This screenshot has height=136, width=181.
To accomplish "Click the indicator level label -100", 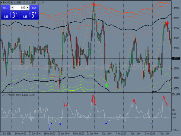I will (x=174, y=118).
